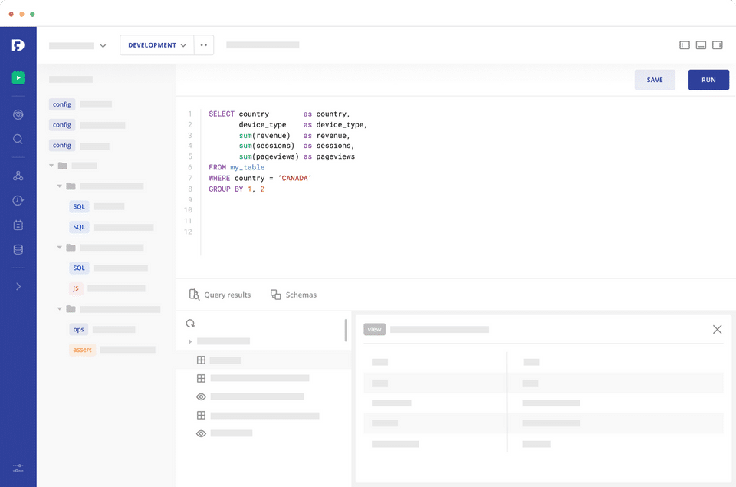
Task: Expand the schema tree arrow
Action: click(190, 341)
